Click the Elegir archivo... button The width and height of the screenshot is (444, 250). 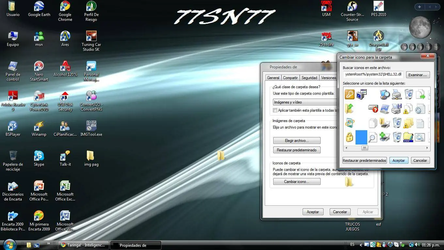click(297, 141)
